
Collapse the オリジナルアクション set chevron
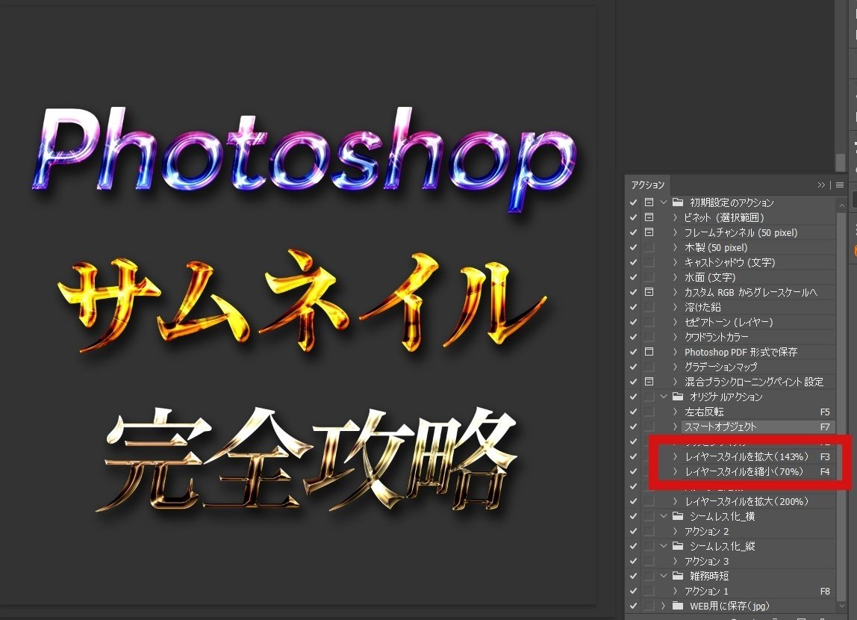pyautogui.click(x=664, y=397)
